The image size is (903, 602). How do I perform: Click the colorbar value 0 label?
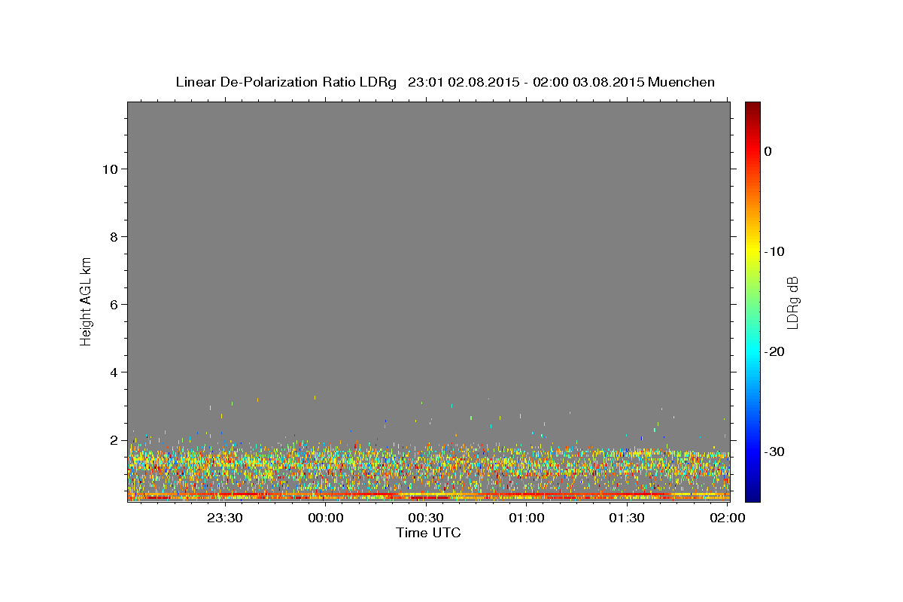[768, 151]
